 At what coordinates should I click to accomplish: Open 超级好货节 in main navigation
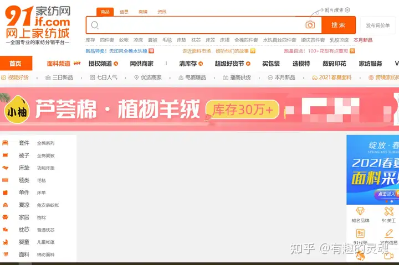(229, 64)
